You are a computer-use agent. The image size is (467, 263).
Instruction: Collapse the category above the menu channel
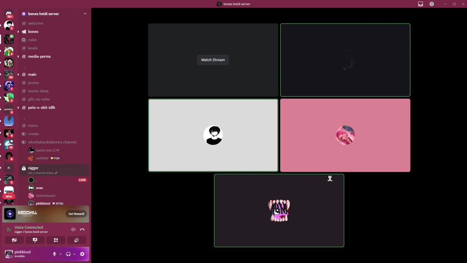pyautogui.click(x=24, y=118)
